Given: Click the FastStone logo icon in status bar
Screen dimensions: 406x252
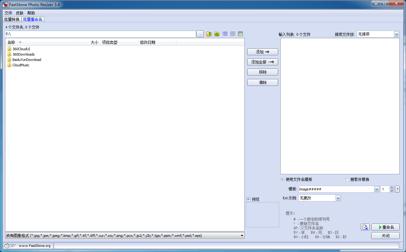Looking at the screenshot, I should point(7,246).
